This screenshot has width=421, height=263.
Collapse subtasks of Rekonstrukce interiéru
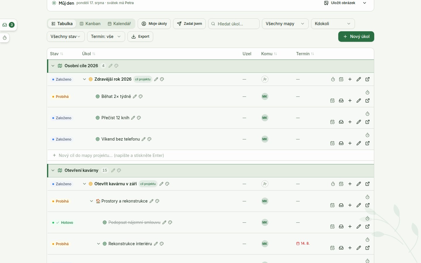[x=99, y=244]
